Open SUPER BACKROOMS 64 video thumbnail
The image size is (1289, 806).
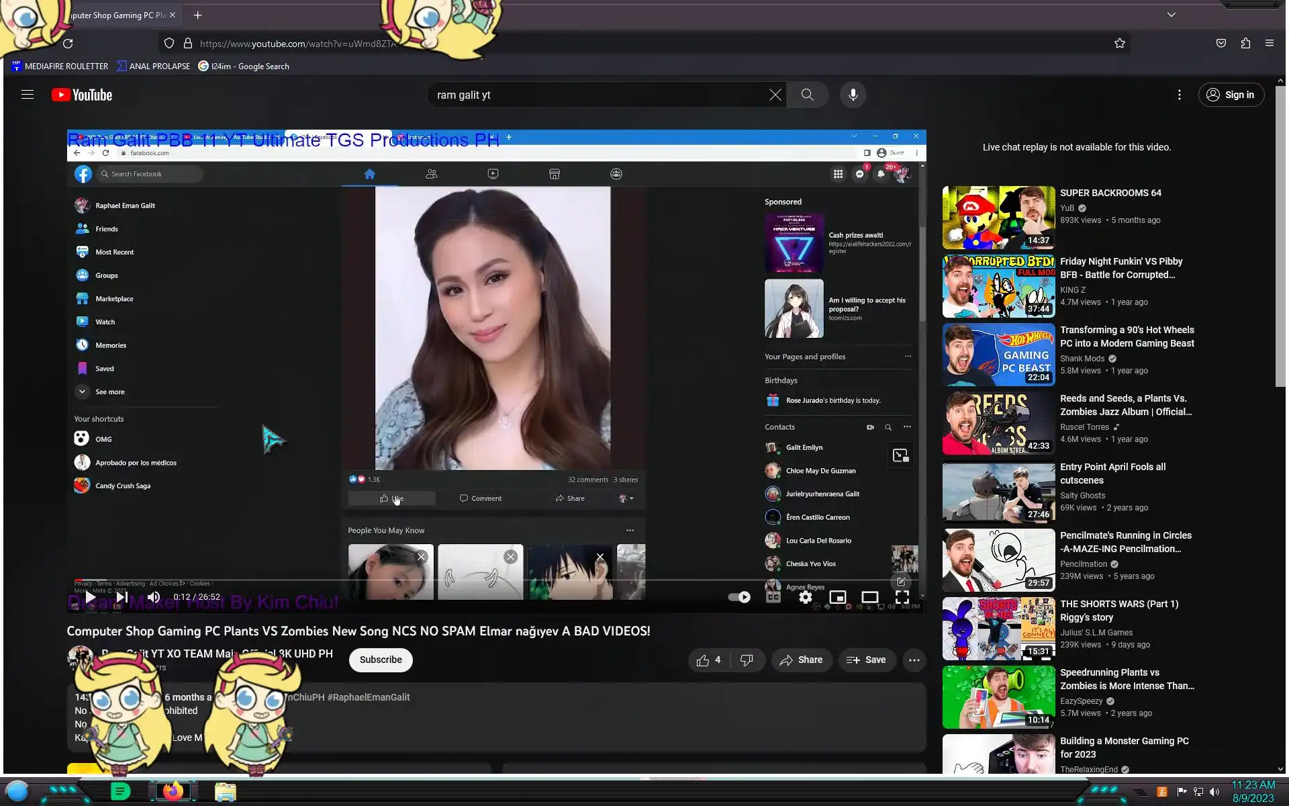coord(998,218)
